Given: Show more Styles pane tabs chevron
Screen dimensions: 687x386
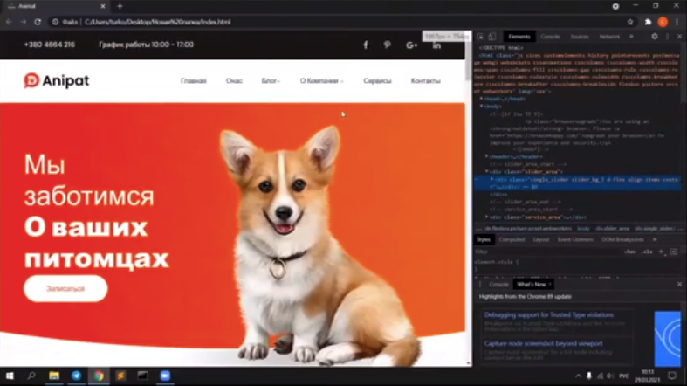Looking at the screenshot, I should tap(655, 239).
